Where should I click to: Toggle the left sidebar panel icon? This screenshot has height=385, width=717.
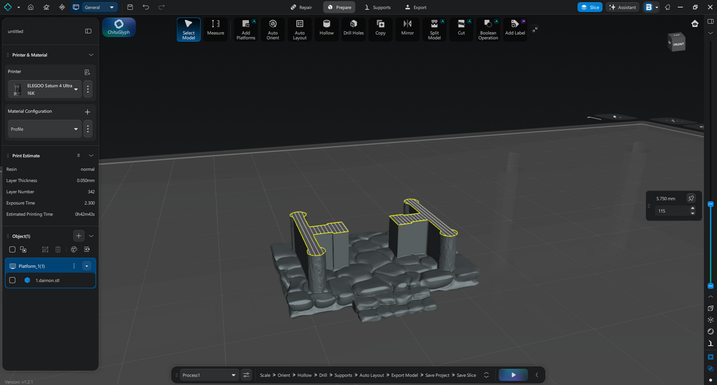pyautogui.click(x=88, y=31)
